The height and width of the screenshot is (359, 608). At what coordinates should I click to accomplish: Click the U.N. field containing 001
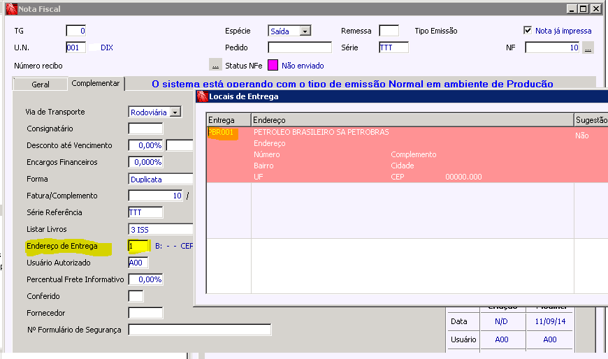coord(76,47)
